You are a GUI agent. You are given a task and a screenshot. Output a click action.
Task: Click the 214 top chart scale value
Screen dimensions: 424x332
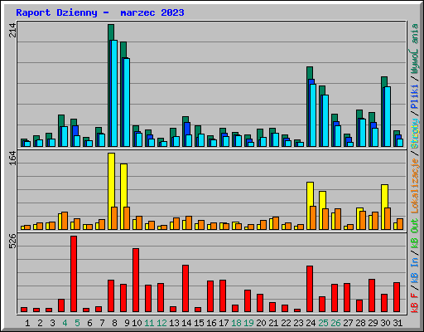point(12,31)
